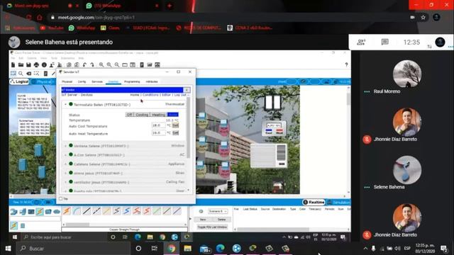
Task: Click Conditions link in IoT Server page
Action: coord(150,95)
